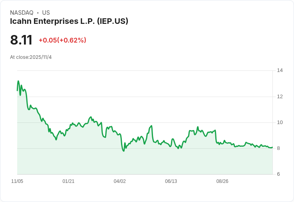Click the highest peak of the price line
This screenshot has height=202, width=294.
[18, 81]
